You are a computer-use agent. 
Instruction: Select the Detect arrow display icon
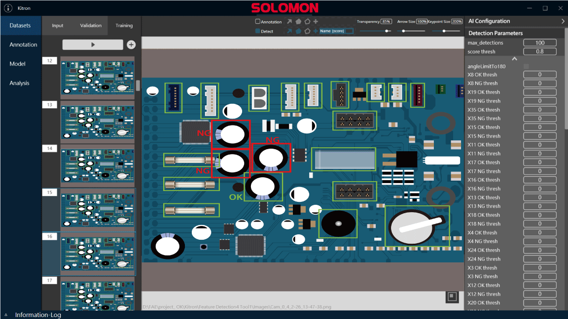coord(289,31)
